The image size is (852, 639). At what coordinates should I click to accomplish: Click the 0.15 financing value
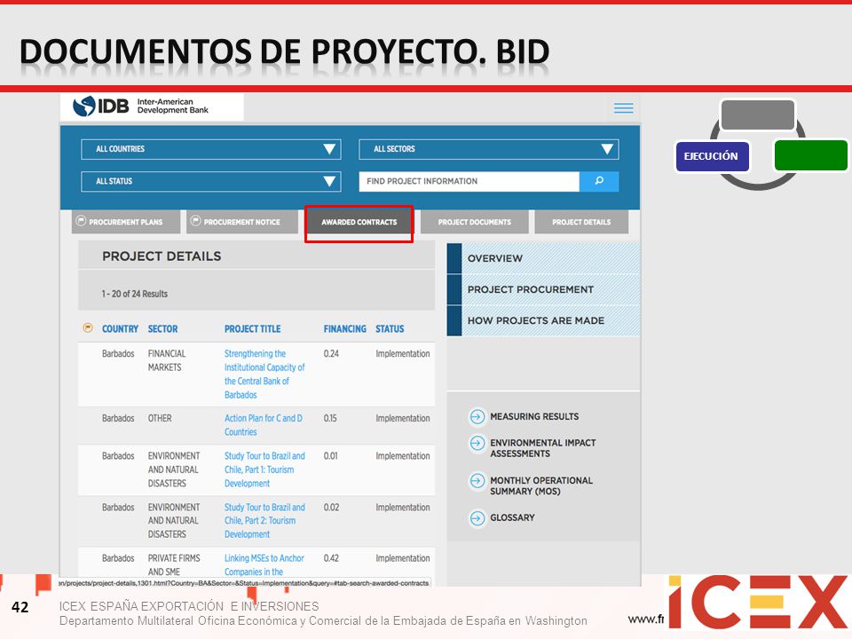pyautogui.click(x=330, y=418)
